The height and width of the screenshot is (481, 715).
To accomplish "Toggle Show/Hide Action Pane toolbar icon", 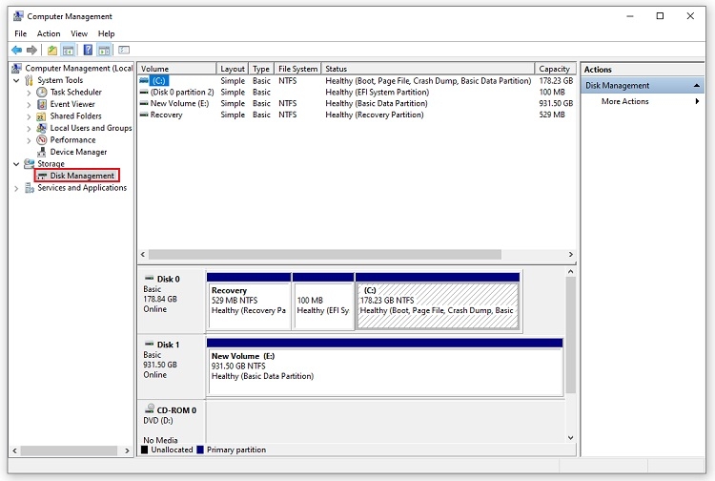I will point(104,51).
